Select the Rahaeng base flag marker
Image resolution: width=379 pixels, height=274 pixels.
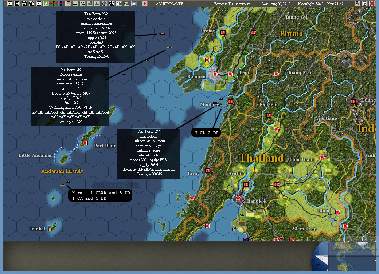pyautogui.click(x=269, y=115)
